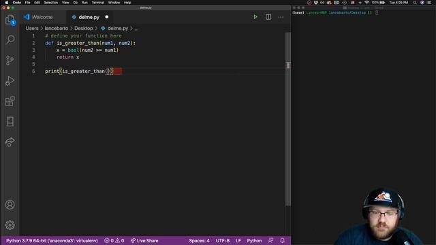Split the editor to the right
Viewport: 436px width, 245px height.
pos(268,17)
